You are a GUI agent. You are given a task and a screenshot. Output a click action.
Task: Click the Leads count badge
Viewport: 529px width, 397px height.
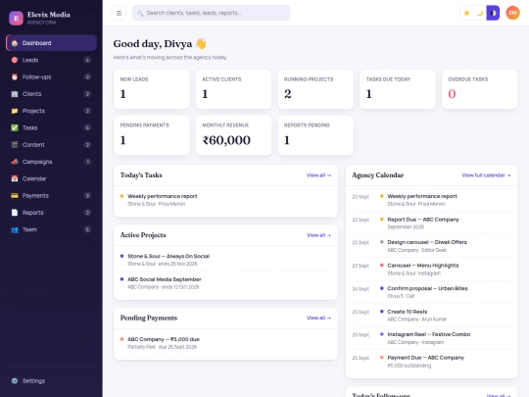(87, 60)
